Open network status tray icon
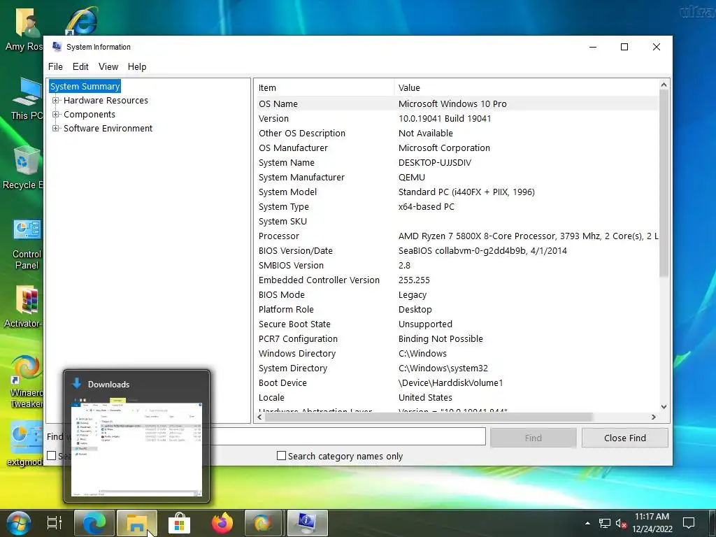 click(605, 523)
